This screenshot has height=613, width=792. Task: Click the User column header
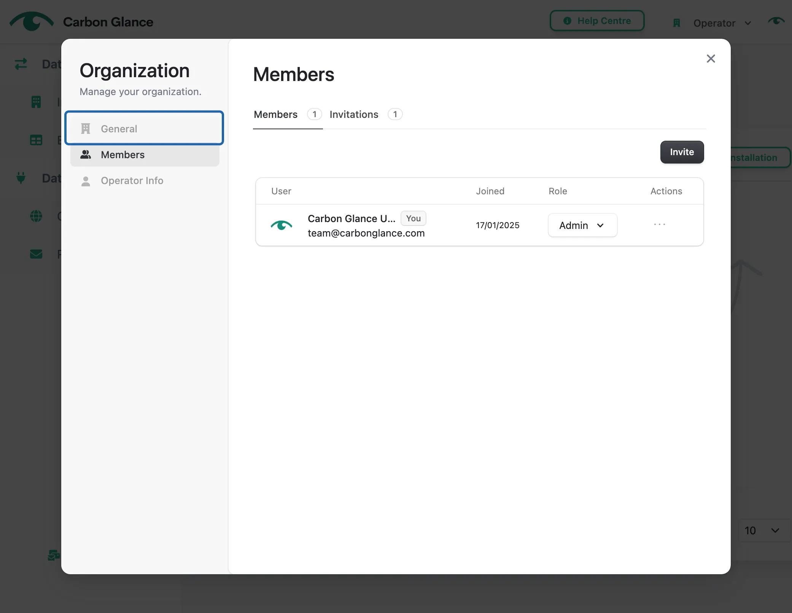tap(281, 191)
